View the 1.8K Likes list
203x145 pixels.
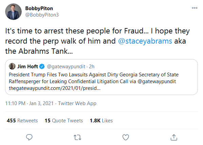pyautogui.click(x=101, y=121)
